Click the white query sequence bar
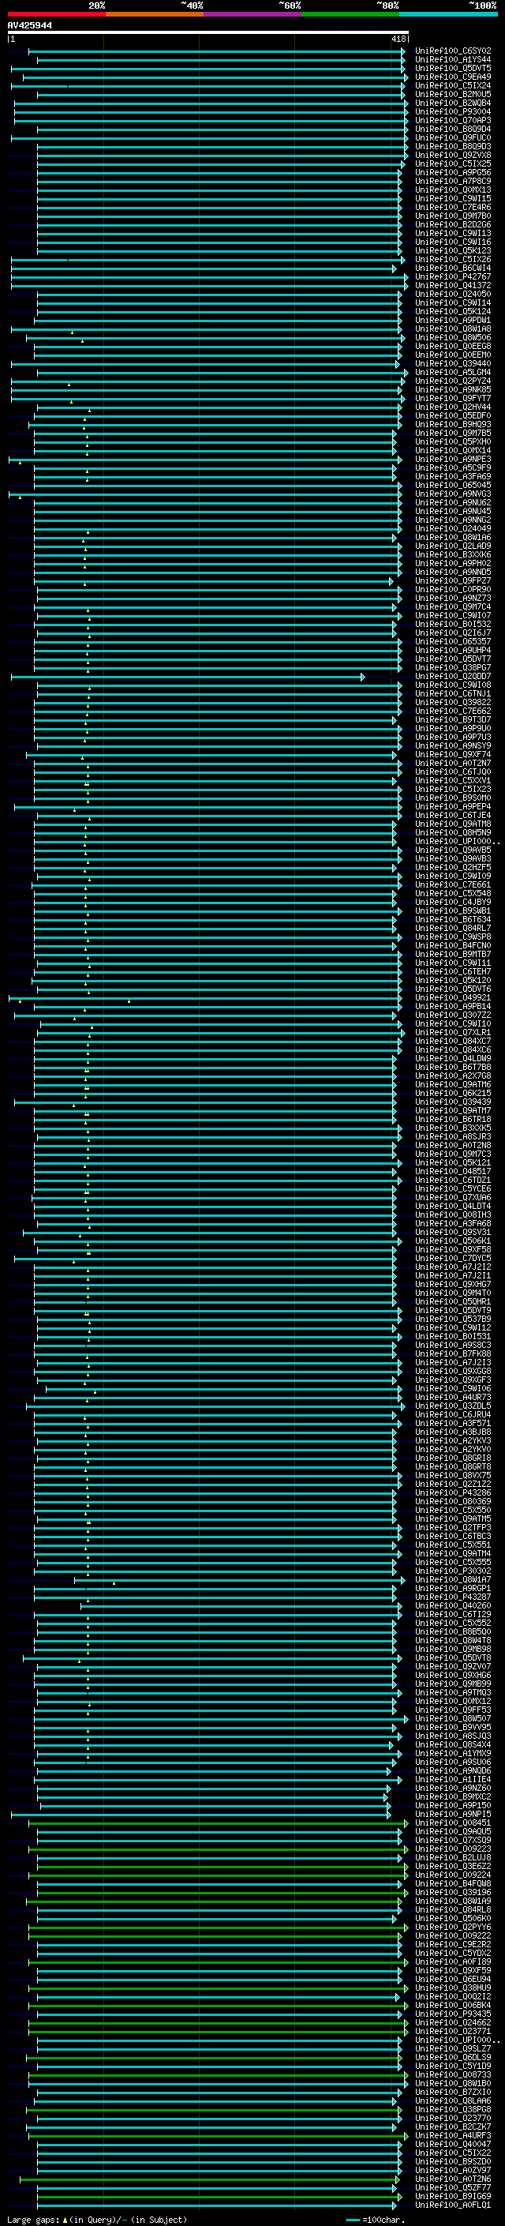The image size is (505, 2226). pos(208,33)
